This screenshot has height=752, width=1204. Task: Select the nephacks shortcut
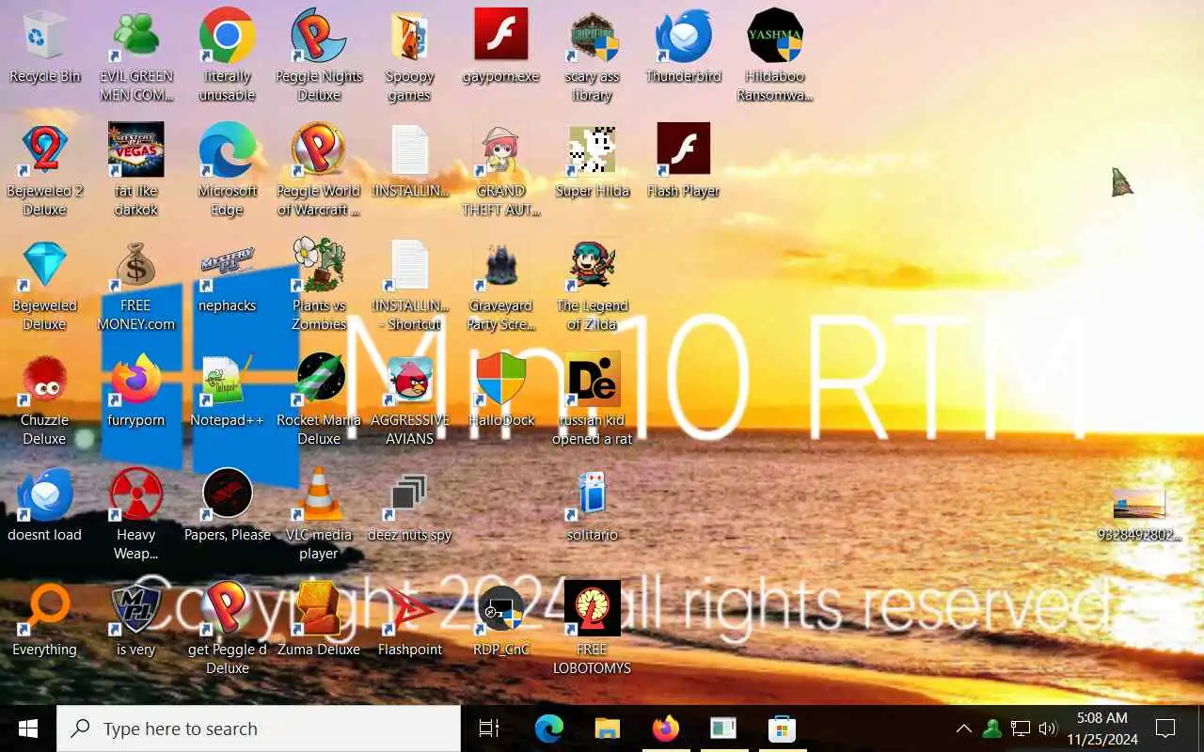[227, 265]
